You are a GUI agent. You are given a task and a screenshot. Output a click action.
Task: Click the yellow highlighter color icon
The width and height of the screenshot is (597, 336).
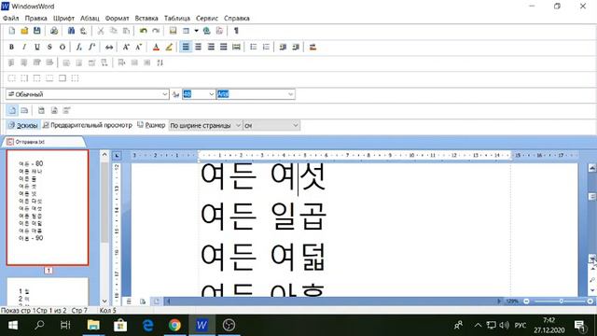169,47
